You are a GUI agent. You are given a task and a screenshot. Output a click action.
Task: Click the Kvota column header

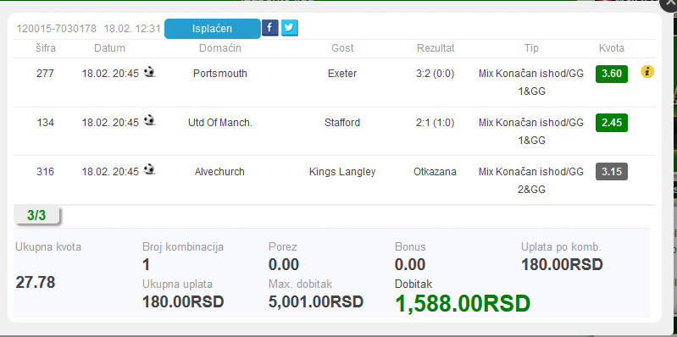pyautogui.click(x=612, y=48)
